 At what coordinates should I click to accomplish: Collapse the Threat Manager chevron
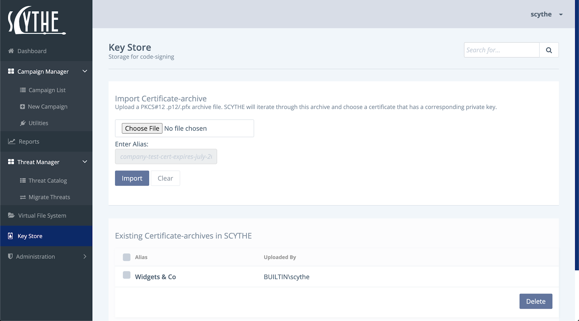85,162
